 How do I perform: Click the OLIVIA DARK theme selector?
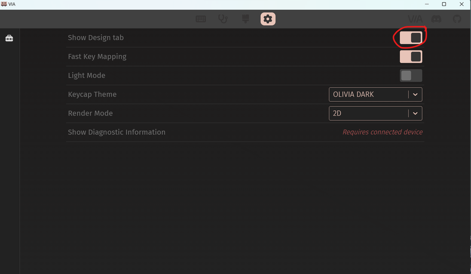[375, 94]
